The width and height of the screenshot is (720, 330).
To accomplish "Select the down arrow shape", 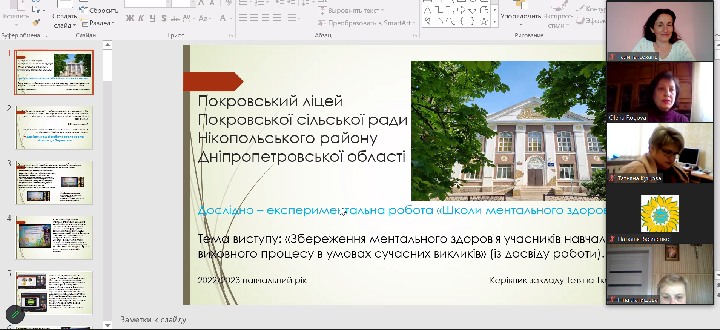I will [473, 10].
